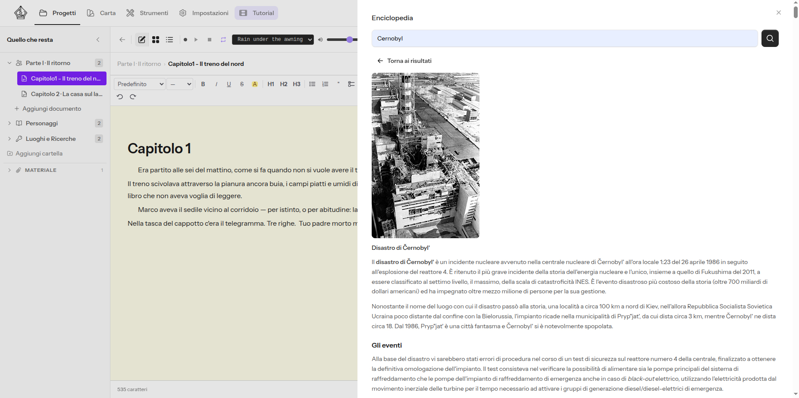Screen dimensions: 799x398
Task: Expand the Luoghi e Ricerche folder
Action: 9,139
